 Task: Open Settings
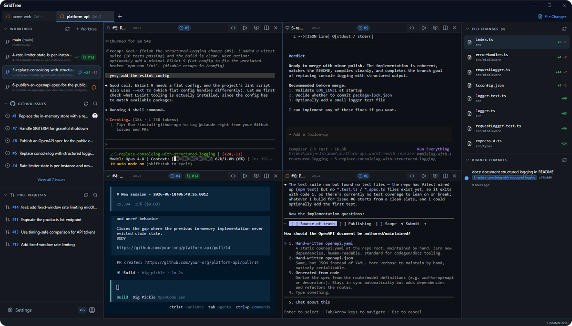(x=20, y=310)
